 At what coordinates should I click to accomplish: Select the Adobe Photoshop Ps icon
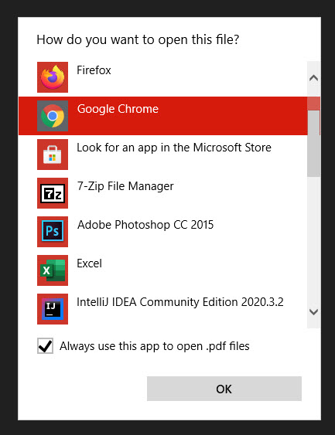point(53,232)
